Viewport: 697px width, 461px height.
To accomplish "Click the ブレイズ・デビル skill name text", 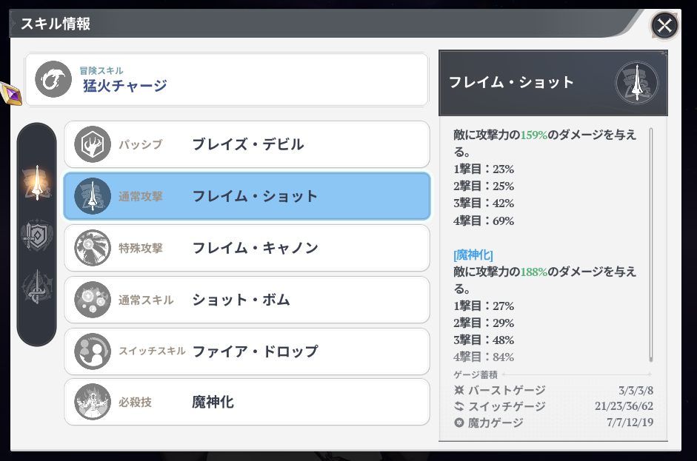I will pyautogui.click(x=247, y=144).
